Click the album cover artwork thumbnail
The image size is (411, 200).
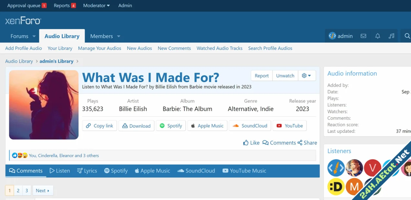point(44,105)
